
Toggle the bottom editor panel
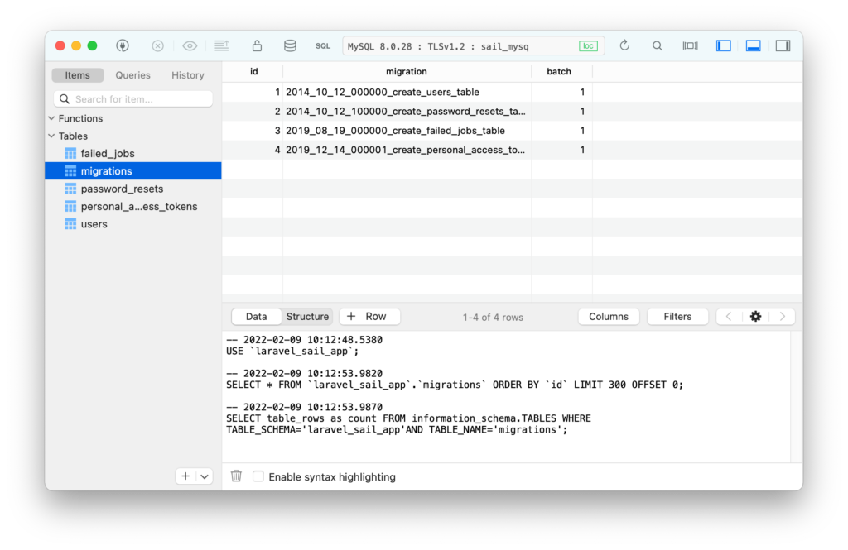[753, 45]
